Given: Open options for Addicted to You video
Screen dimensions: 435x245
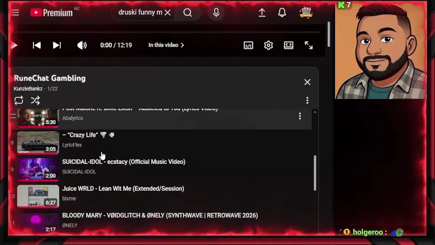Looking at the screenshot, I should pos(300,116).
